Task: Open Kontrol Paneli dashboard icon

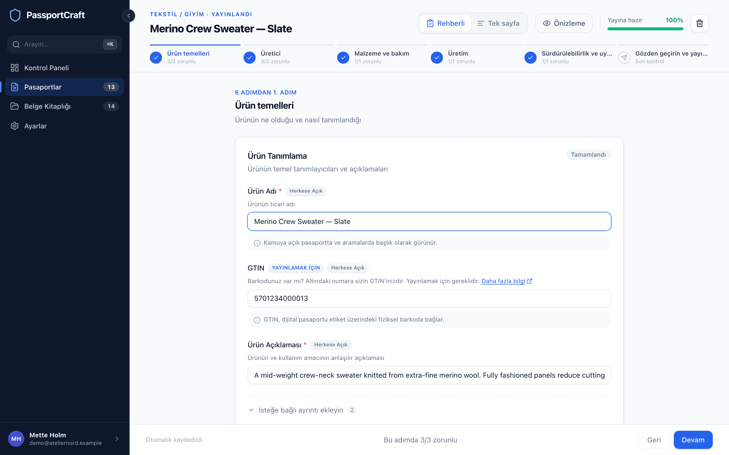Action: coord(14,68)
